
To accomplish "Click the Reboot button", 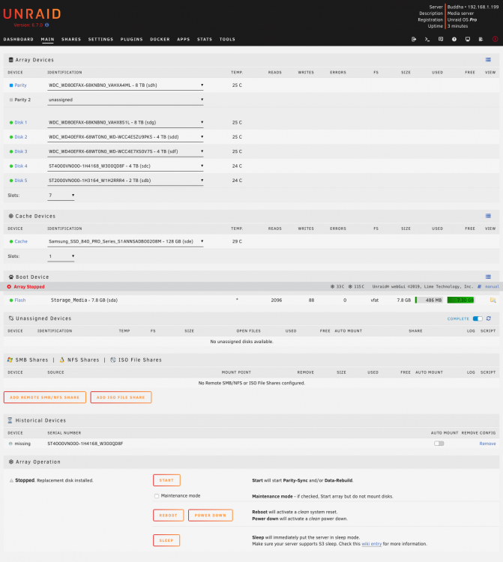I will pos(169,516).
